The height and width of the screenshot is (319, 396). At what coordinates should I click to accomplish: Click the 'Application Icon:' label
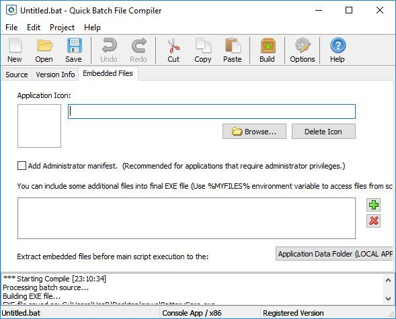pos(44,95)
